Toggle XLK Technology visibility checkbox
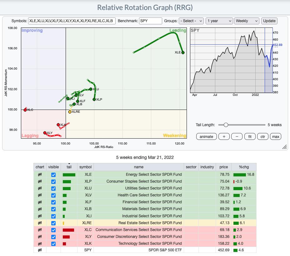Image resolution: width=290 pixels, height=256 pixels. 53,244
